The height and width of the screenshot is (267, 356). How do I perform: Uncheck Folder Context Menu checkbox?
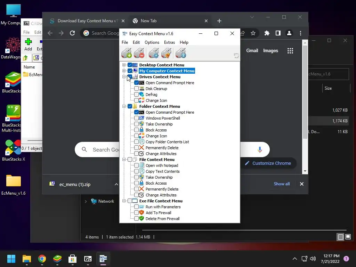(130, 106)
